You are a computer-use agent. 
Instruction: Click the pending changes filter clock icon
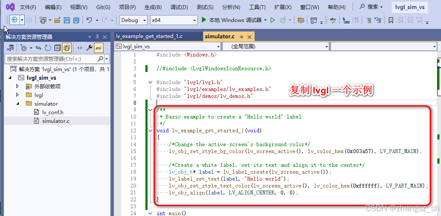coord(24,48)
